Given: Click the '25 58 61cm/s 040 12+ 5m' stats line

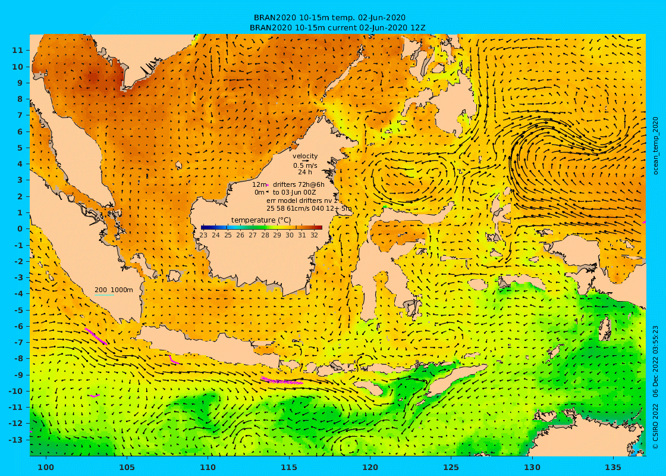Looking at the screenshot, I should [x=309, y=208].
